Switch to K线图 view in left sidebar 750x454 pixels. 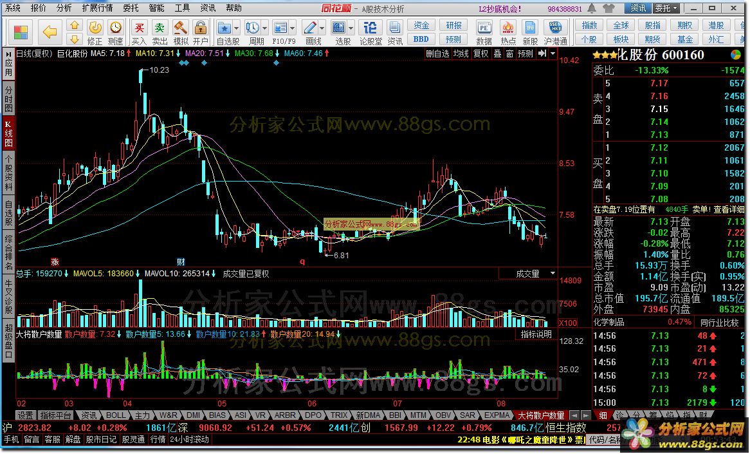[8, 133]
